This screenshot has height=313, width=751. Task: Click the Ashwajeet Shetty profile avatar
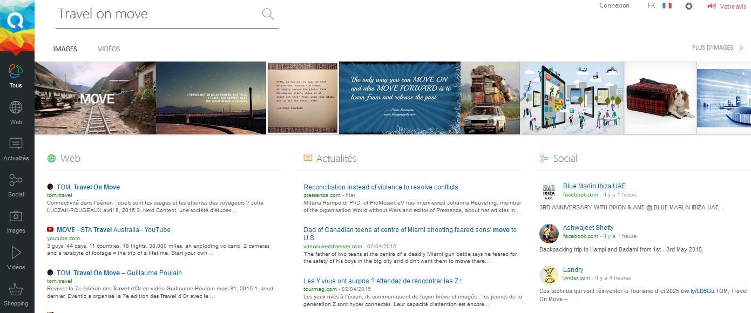coord(549,233)
